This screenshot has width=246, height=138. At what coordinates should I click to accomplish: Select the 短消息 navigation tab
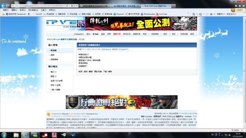pyautogui.click(x=95, y=34)
